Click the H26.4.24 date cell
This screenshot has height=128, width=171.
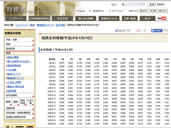point(52,124)
